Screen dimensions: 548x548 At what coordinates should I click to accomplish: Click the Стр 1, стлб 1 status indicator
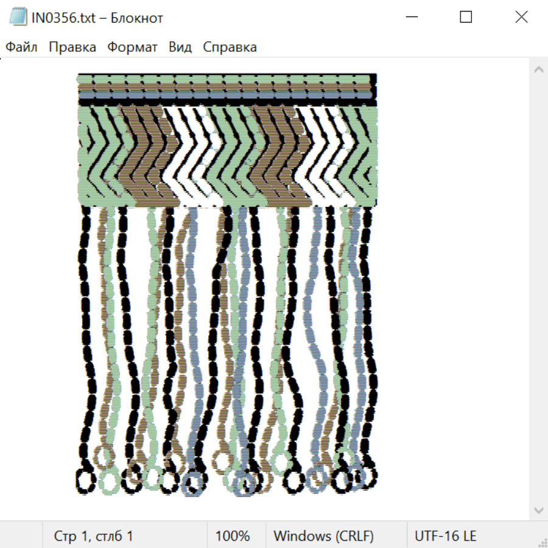[93, 536]
